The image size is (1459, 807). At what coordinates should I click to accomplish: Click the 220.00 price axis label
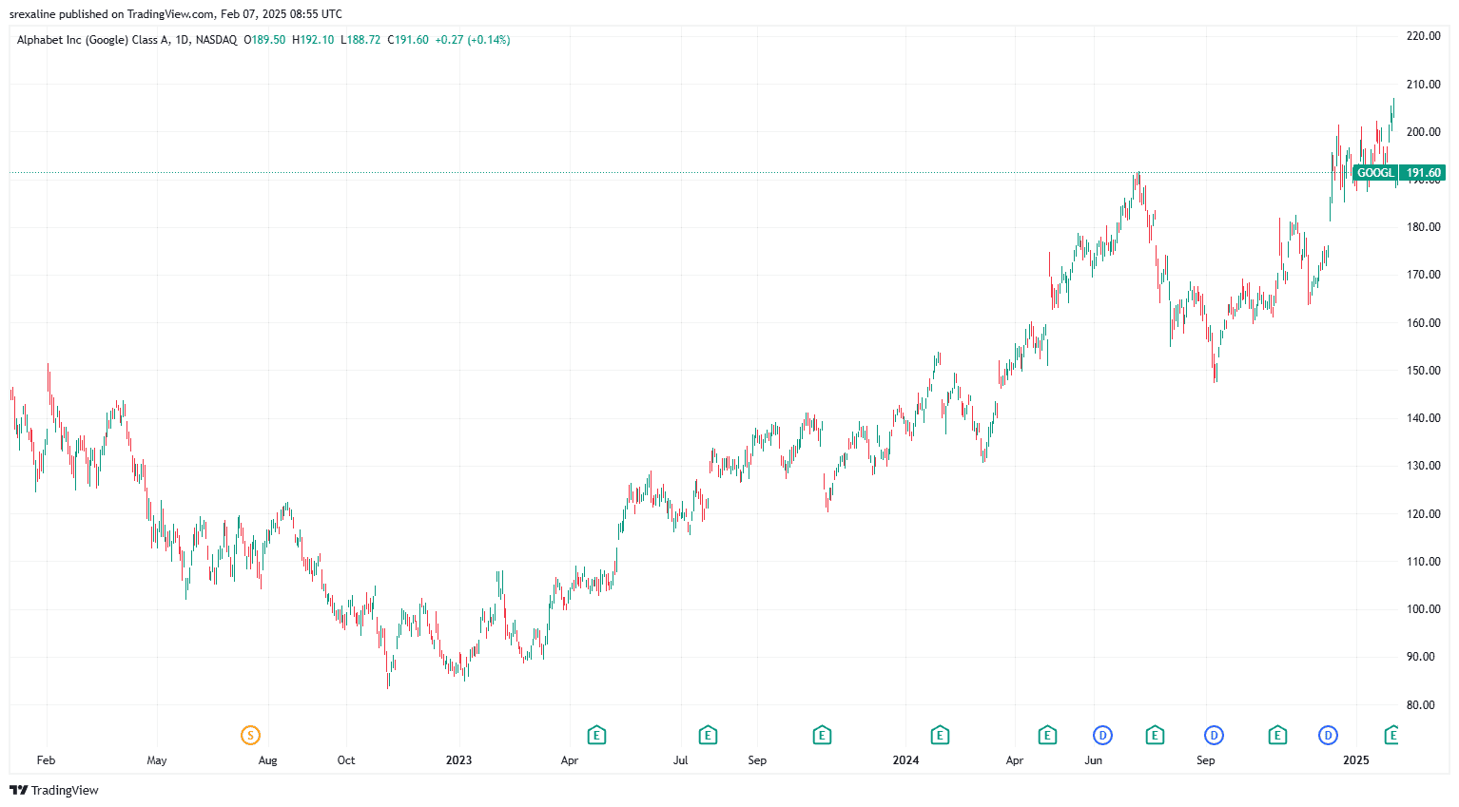(1423, 36)
